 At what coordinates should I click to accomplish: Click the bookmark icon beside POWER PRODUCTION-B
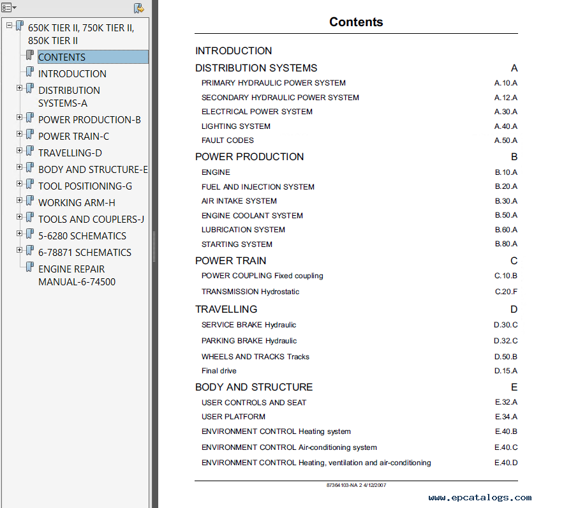(30, 117)
